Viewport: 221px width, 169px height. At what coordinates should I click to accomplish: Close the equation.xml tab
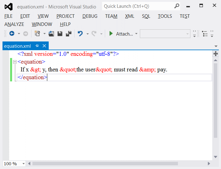coord(44,46)
